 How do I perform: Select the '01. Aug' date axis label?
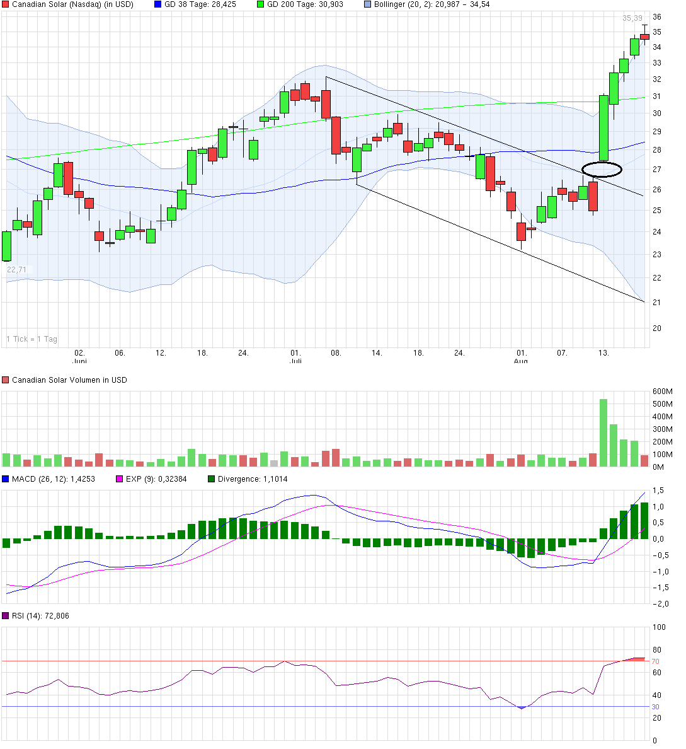[521, 357]
